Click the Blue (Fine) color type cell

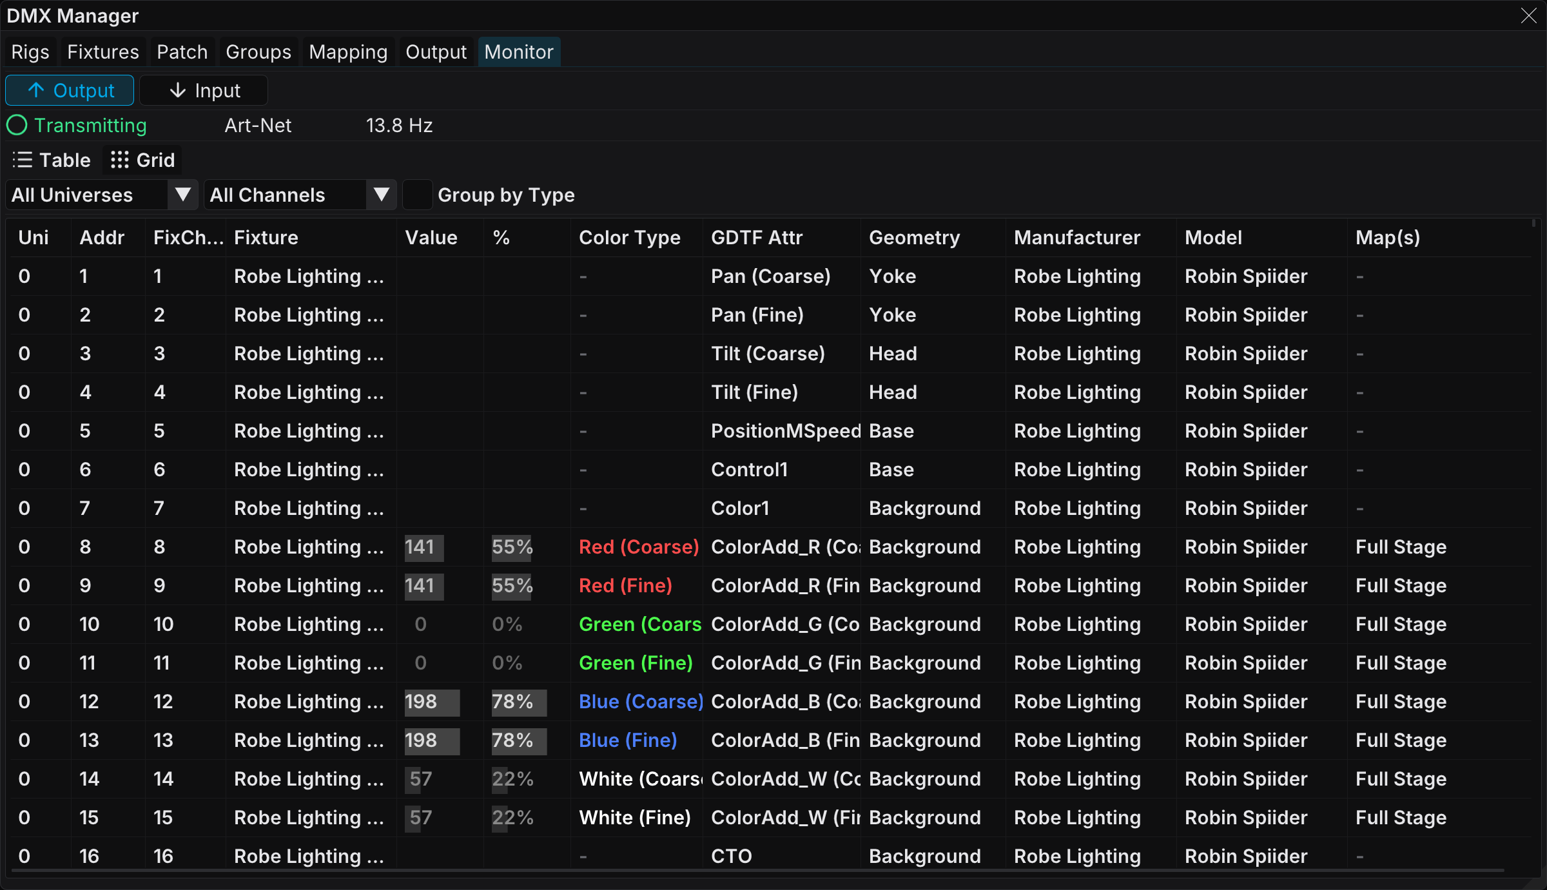[628, 740]
